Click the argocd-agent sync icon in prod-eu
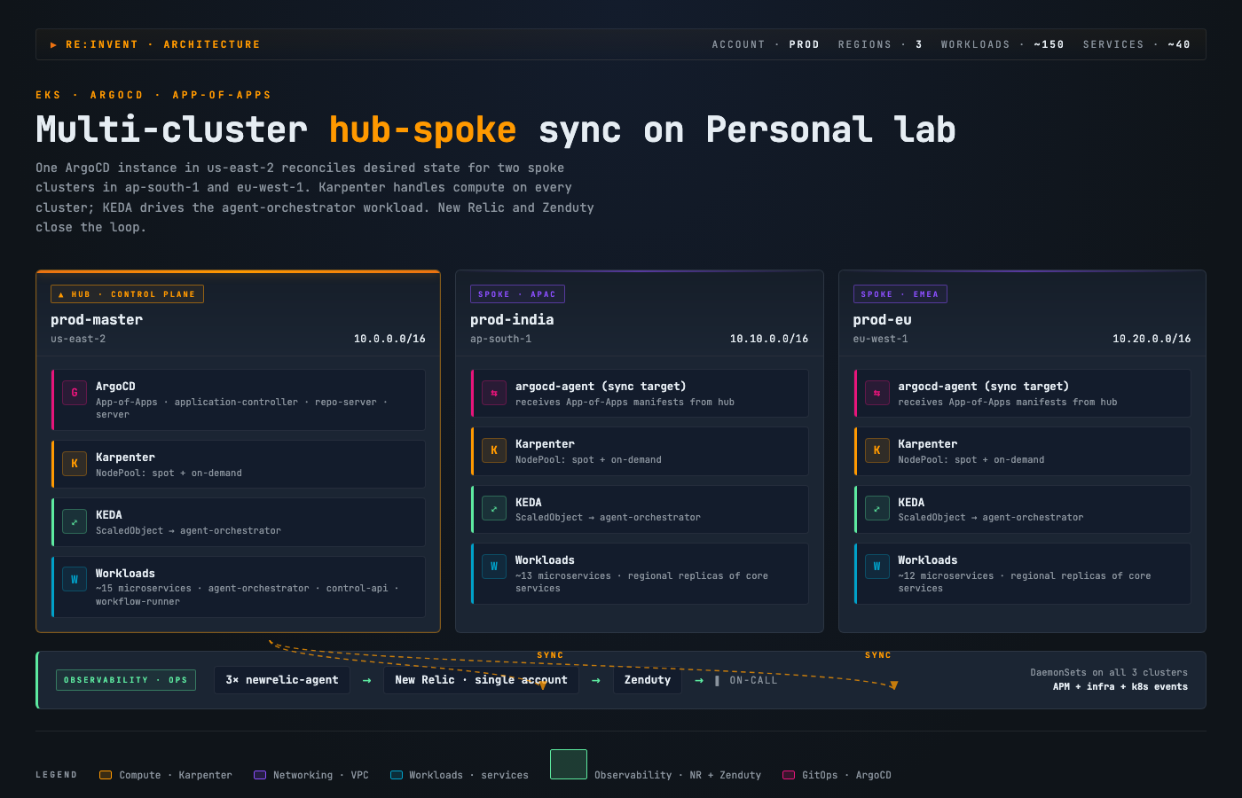 pyautogui.click(x=877, y=393)
